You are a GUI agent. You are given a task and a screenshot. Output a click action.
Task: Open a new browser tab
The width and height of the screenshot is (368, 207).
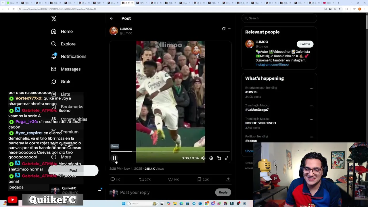(x=338, y=3)
